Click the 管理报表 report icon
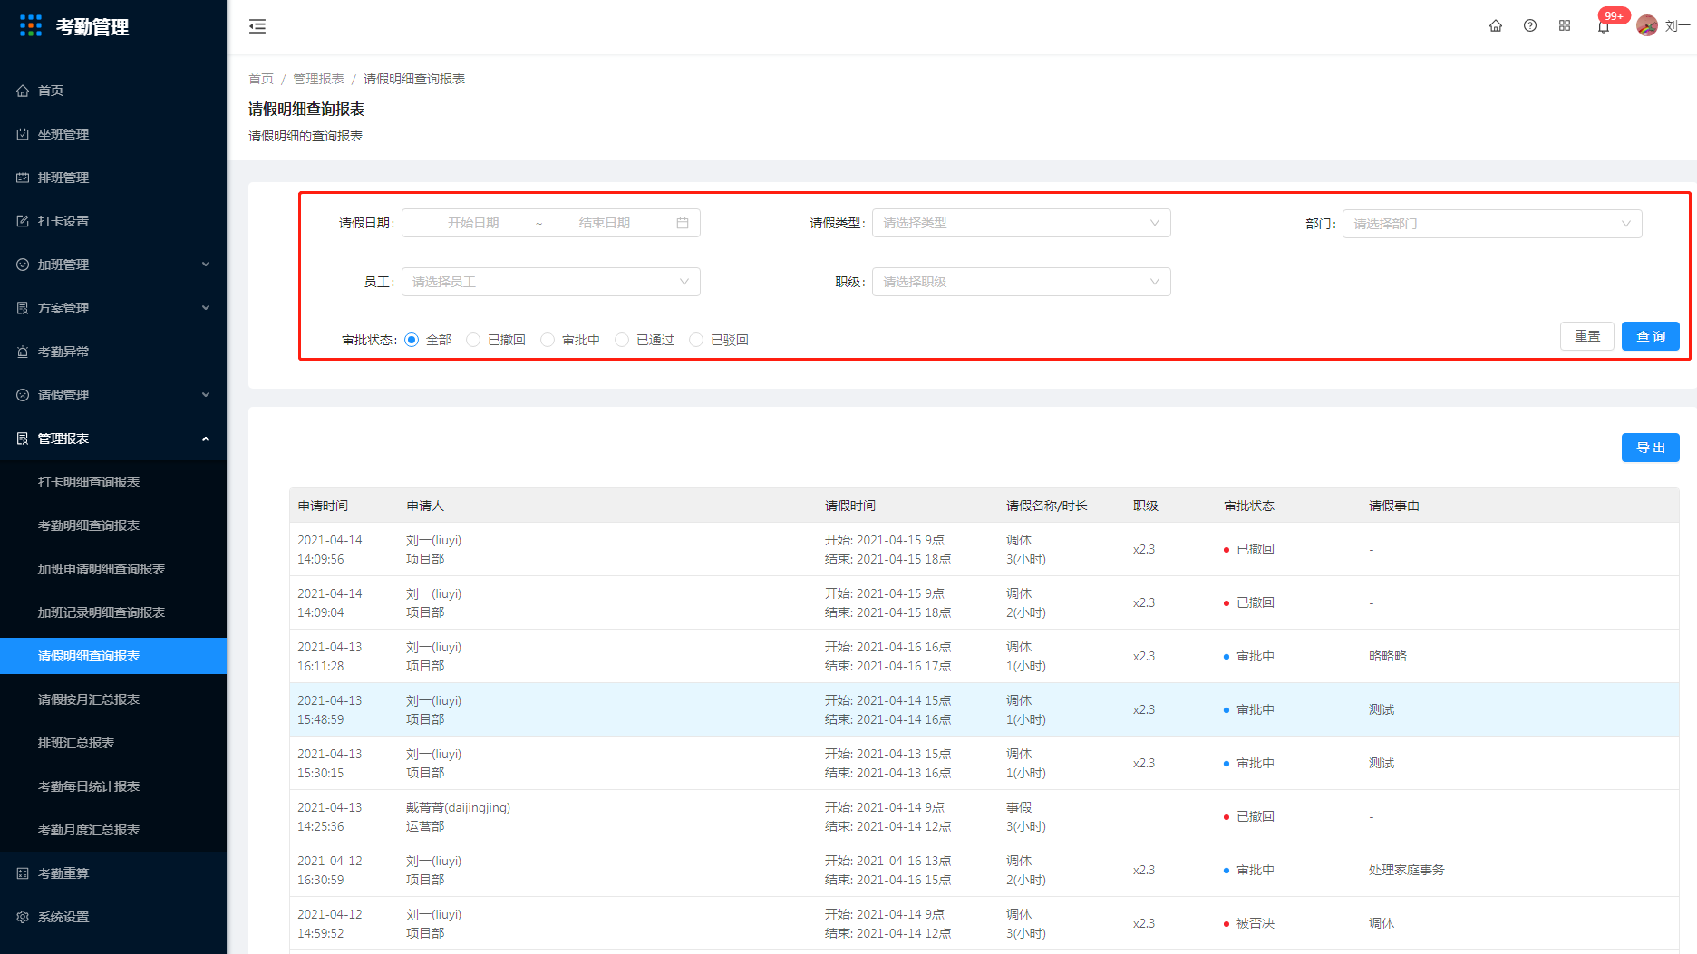The height and width of the screenshot is (954, 1697). click(x=23, y=438)
